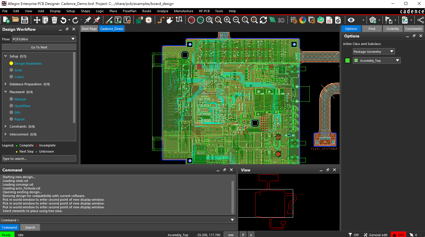
Task: Click the Zoom In magnifier icon
Action: pyautogui.click(x=227, y=20)
